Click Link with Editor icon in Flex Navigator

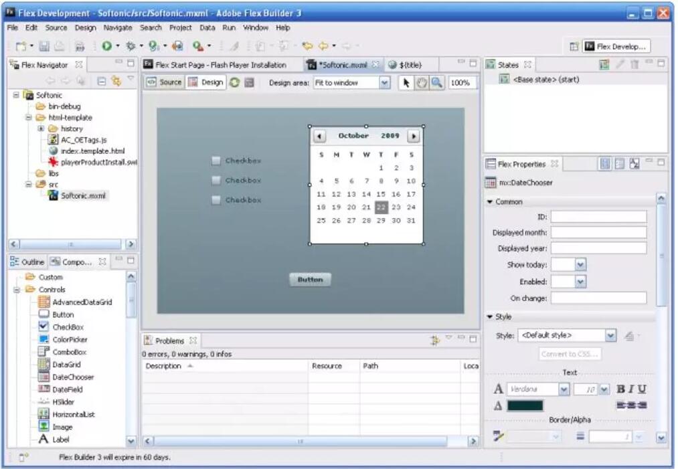116,81
